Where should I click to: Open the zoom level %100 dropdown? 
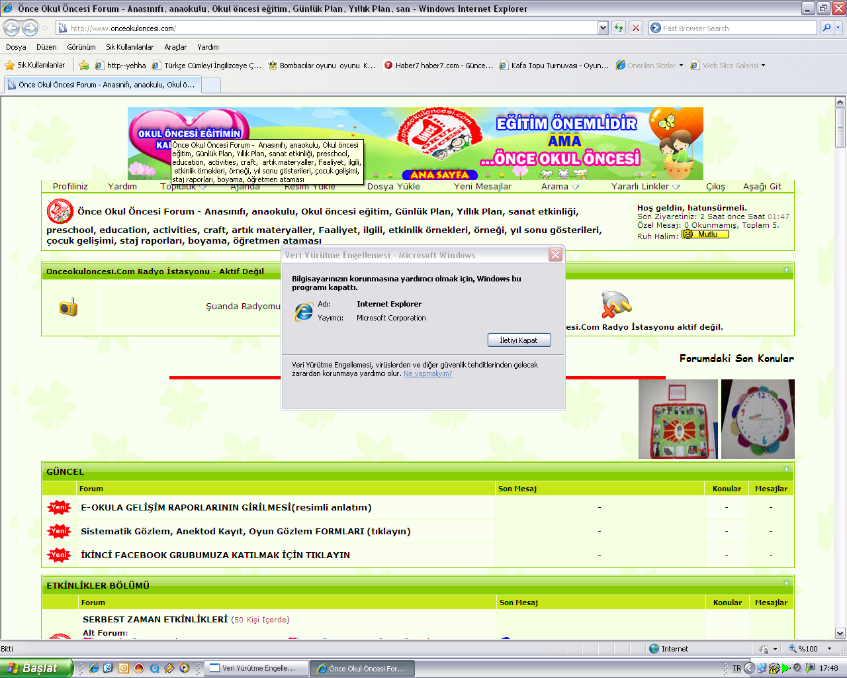click(x=829, y=649)
